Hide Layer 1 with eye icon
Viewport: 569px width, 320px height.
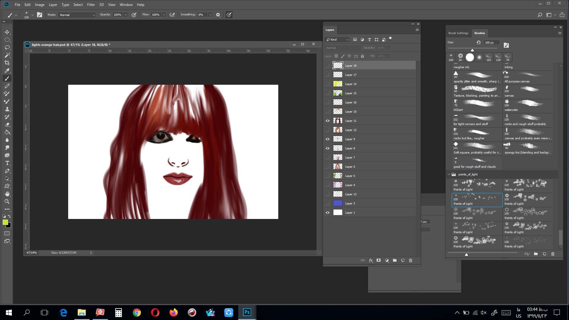327,212
